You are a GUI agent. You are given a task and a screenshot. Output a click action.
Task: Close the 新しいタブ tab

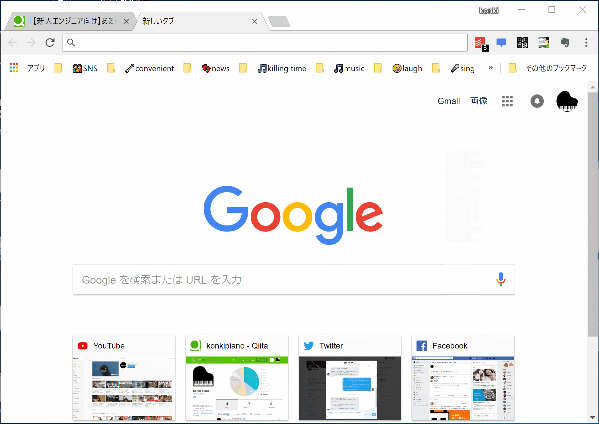(x=255, y=21)
